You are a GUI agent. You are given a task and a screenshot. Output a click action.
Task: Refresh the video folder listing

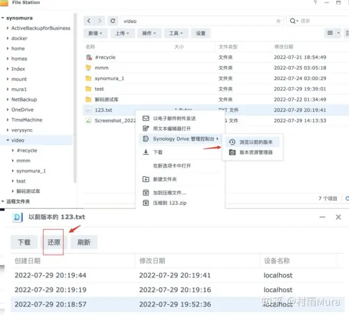click(113, 21)
